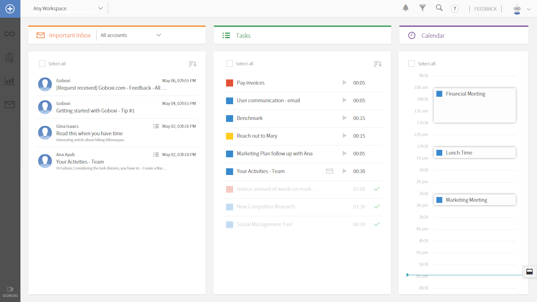Expand the user avatar menu arrow
The width and height of the screenshot is (537, 302).
(529, 10)
